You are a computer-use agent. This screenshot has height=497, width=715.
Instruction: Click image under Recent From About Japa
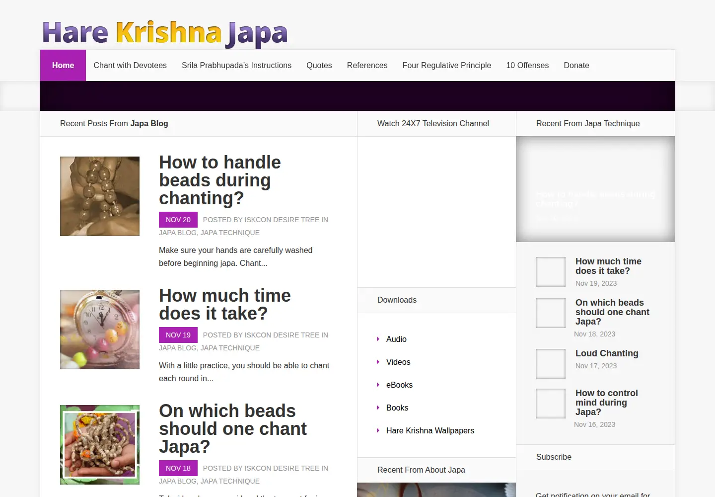click(x=436, y=490)
